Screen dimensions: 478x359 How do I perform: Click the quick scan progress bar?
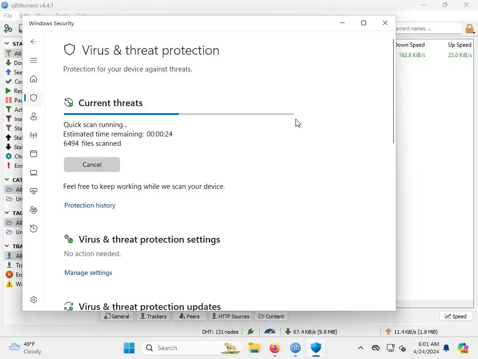(179, 114)
